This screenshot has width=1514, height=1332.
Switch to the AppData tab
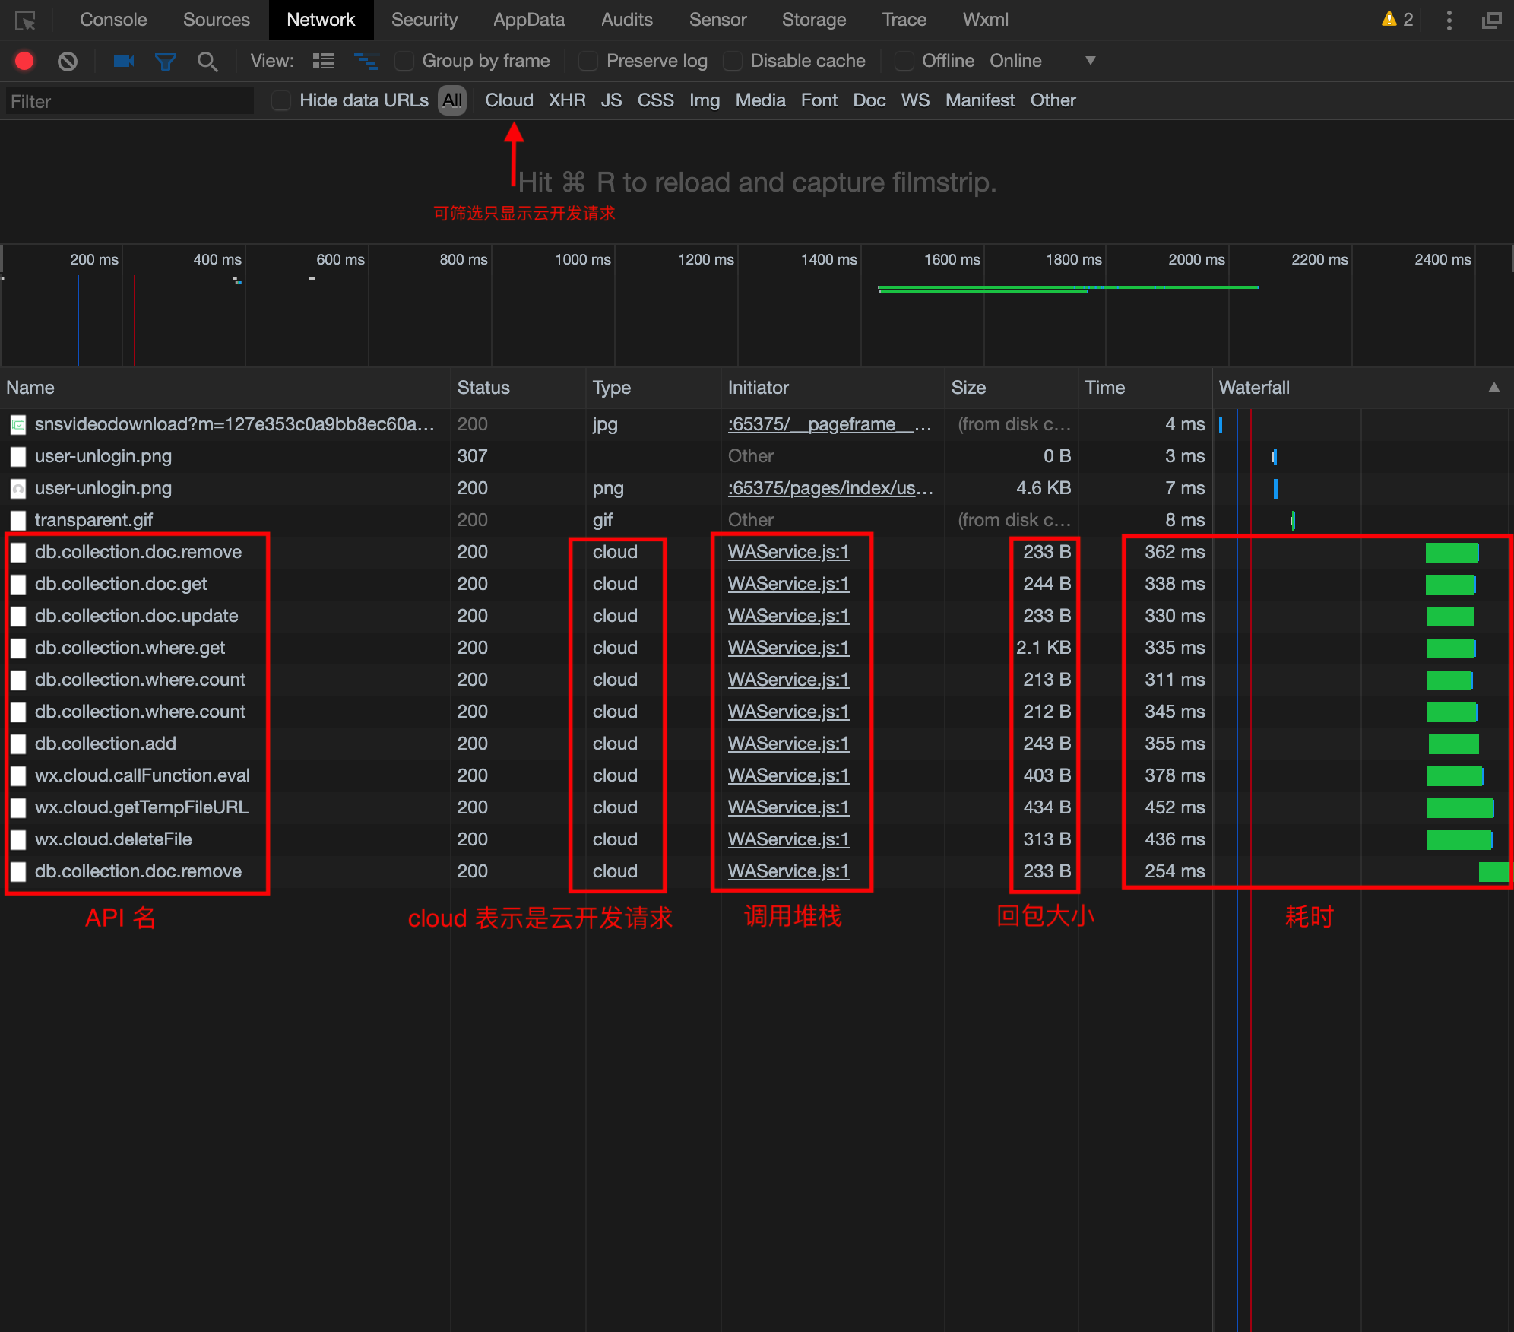coord(529,20)
